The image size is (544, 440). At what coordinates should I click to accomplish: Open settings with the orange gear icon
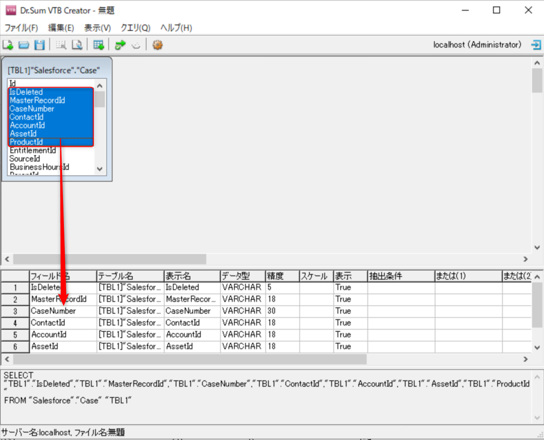(157, 45)
